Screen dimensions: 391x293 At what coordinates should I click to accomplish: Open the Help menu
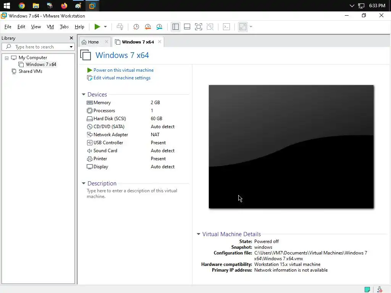coord(79,27)
